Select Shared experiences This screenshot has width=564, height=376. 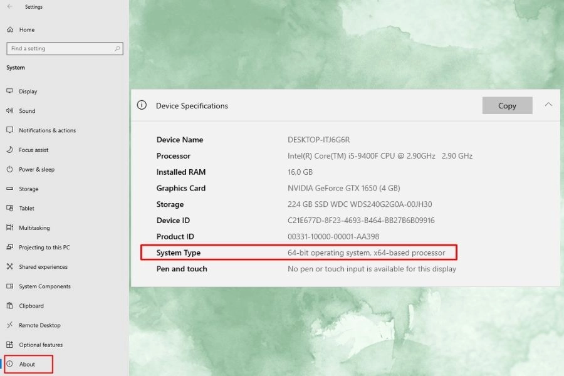click(x=43, y=266)
